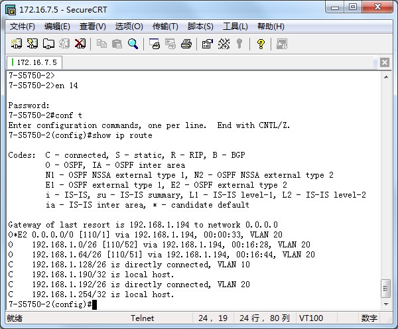Open the 编辑(E) menu
The image size is (398, 329).
57,27
